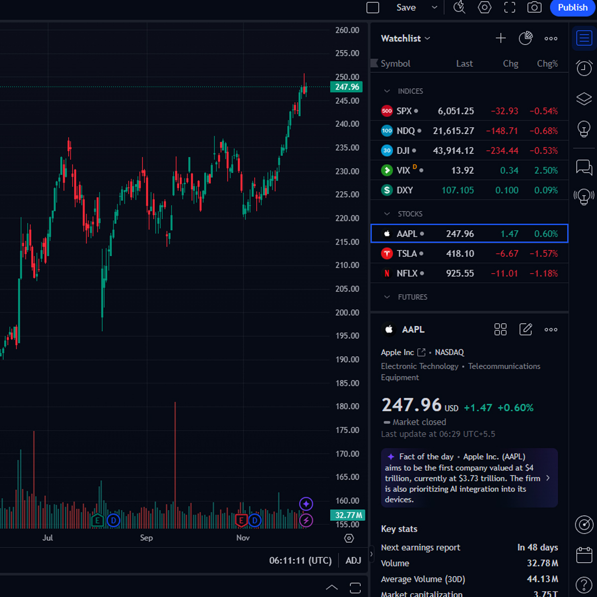Sort watchlist by Symbol column

click(x=396, y=64)
